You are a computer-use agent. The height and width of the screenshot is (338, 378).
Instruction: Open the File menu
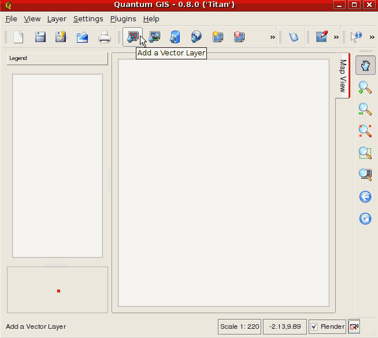(x=12, y=19)
